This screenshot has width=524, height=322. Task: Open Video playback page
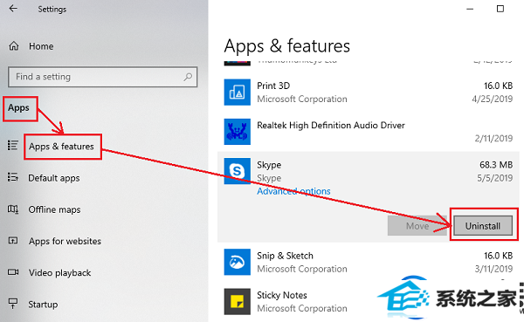[59, 273]
